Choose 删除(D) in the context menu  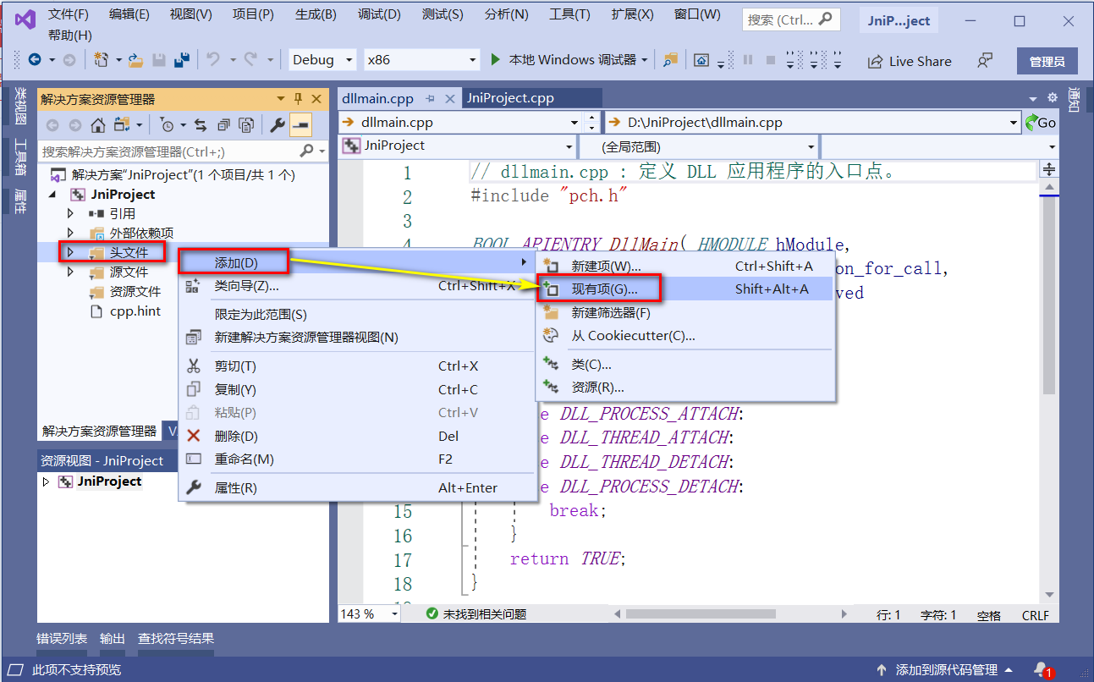coord(357,436)
